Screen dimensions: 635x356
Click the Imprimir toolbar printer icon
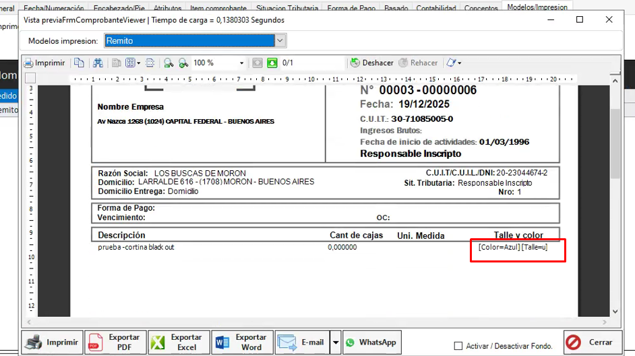pyautogui.click(x=29, y=63)
